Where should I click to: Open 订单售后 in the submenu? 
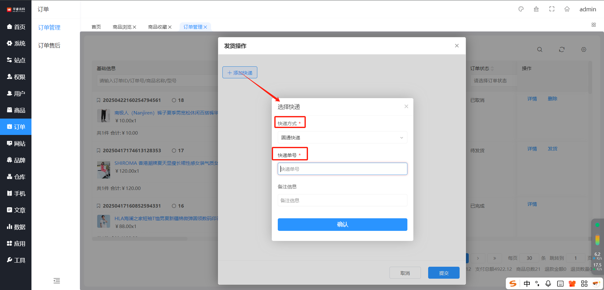pyautogui.click(x=49, y=46)
